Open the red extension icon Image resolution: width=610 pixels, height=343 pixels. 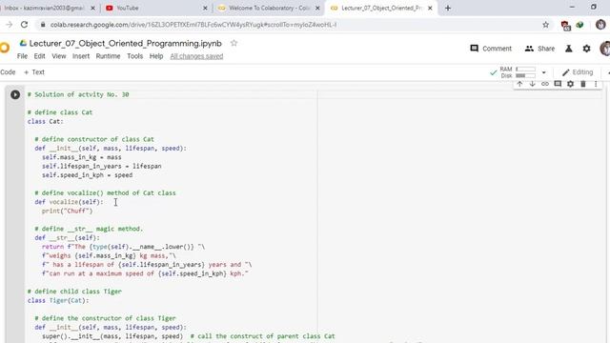pos(565,26)
